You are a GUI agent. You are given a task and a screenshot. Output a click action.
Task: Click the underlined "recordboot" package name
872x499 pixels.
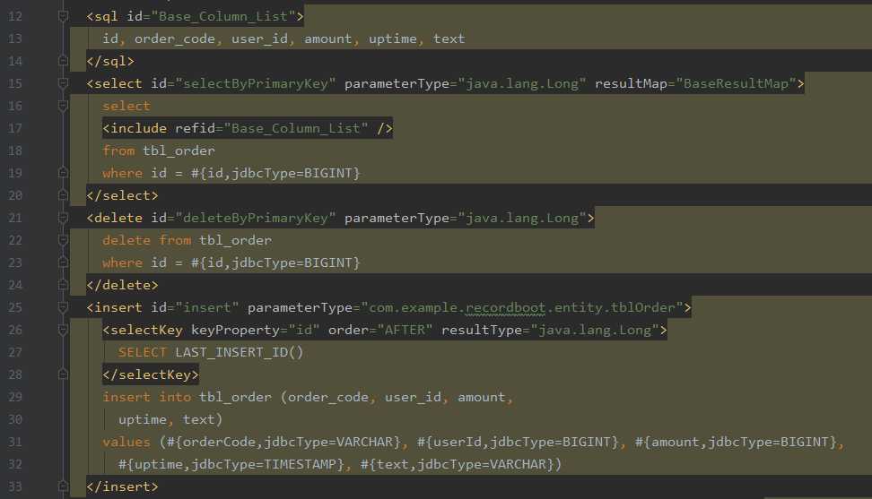(505, 307)
